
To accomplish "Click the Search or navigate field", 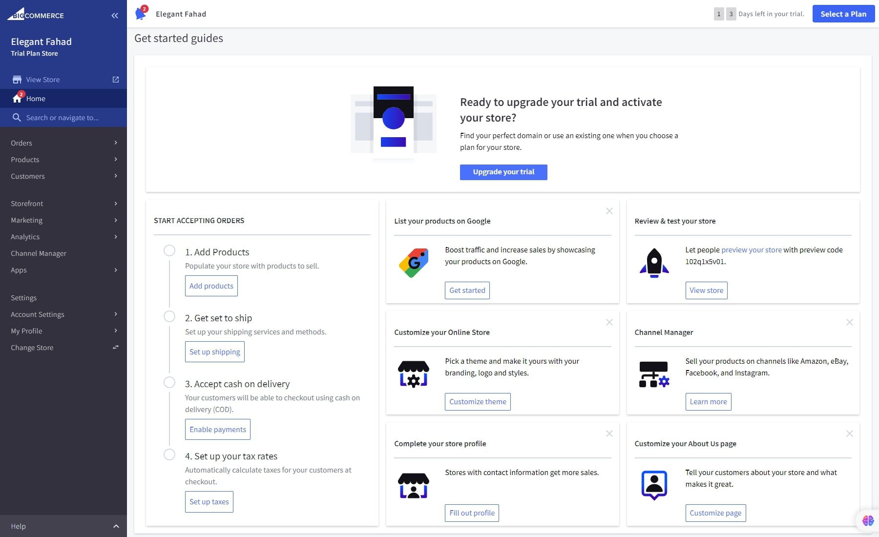I will 63,118.
